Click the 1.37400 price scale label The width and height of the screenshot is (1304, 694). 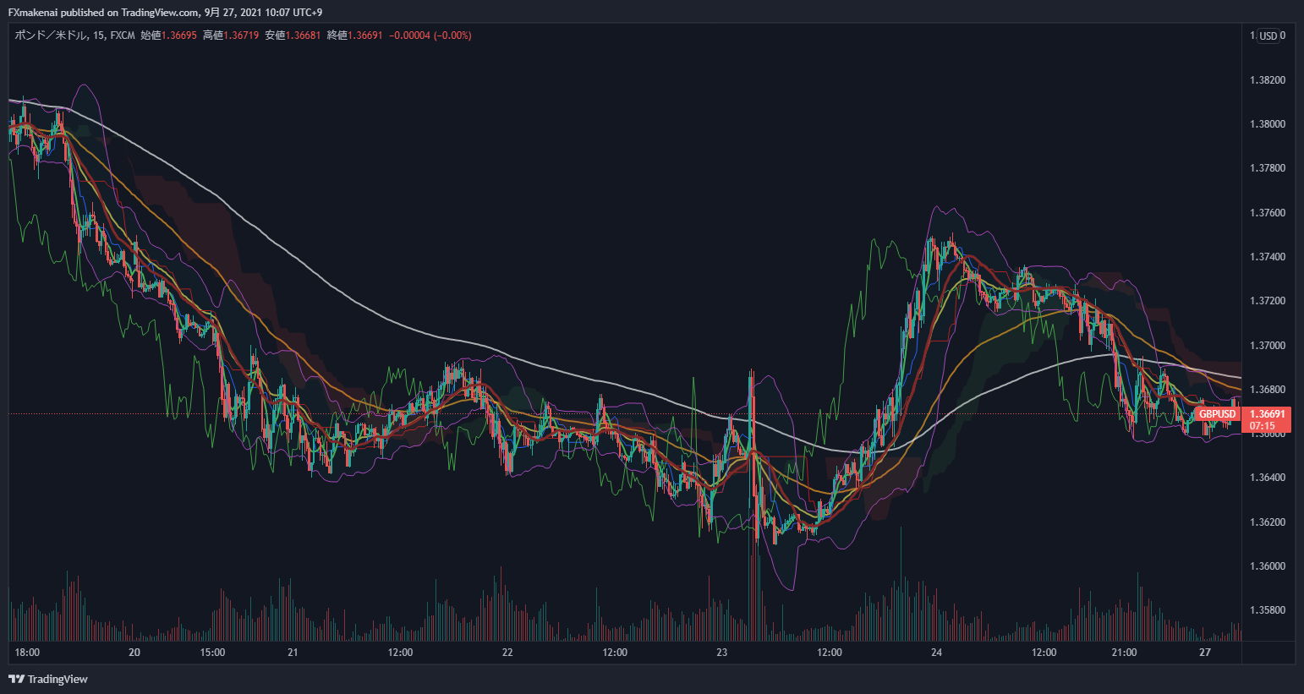click(1268, 257)
